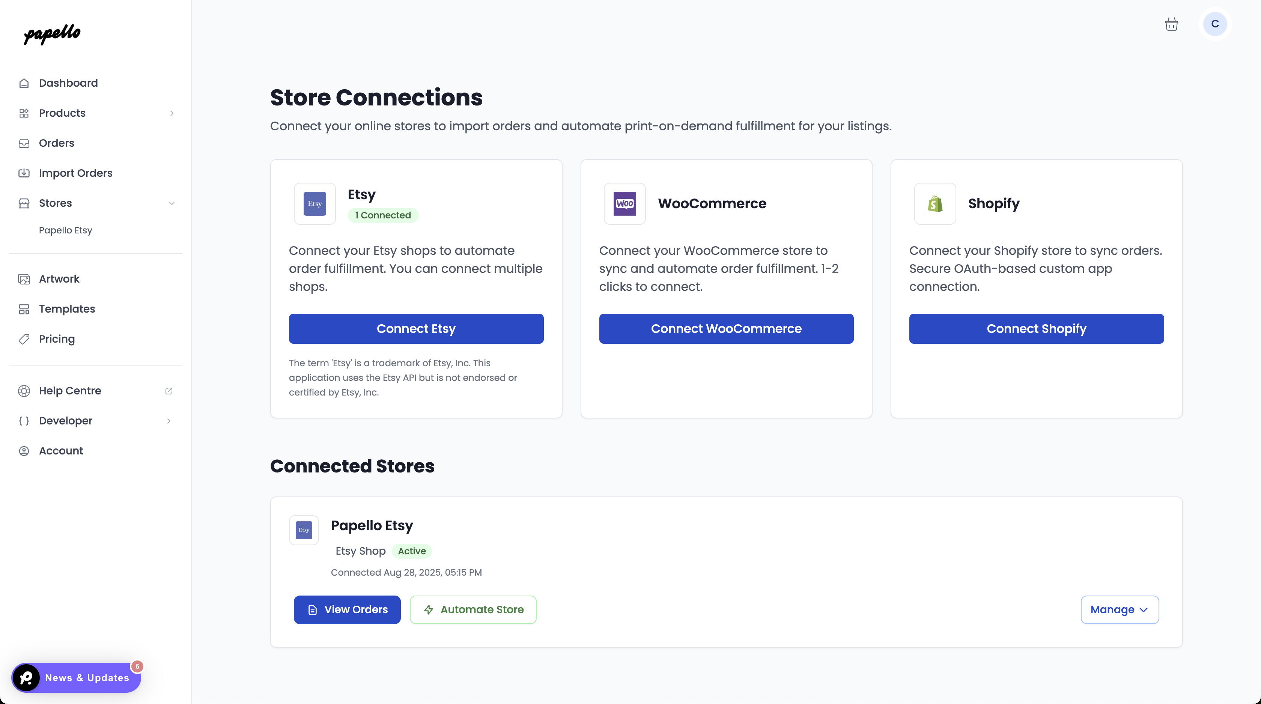Click the Import Orders download icon
The image size is (1261, 704).
coord(24,173)
